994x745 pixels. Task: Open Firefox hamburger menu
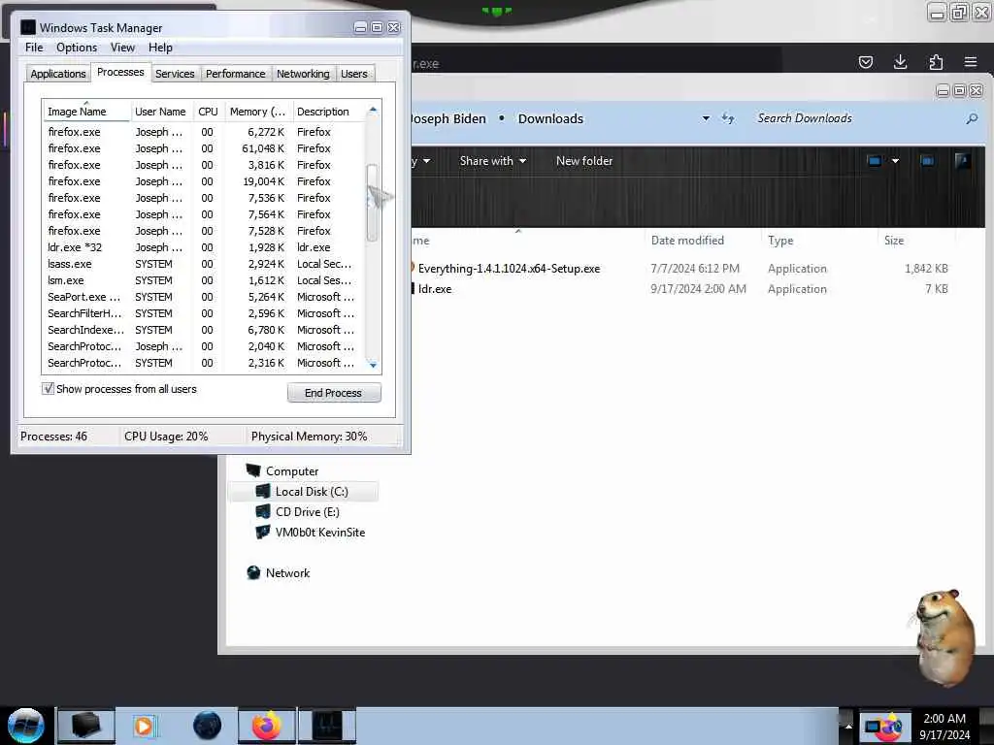(971, 61)
